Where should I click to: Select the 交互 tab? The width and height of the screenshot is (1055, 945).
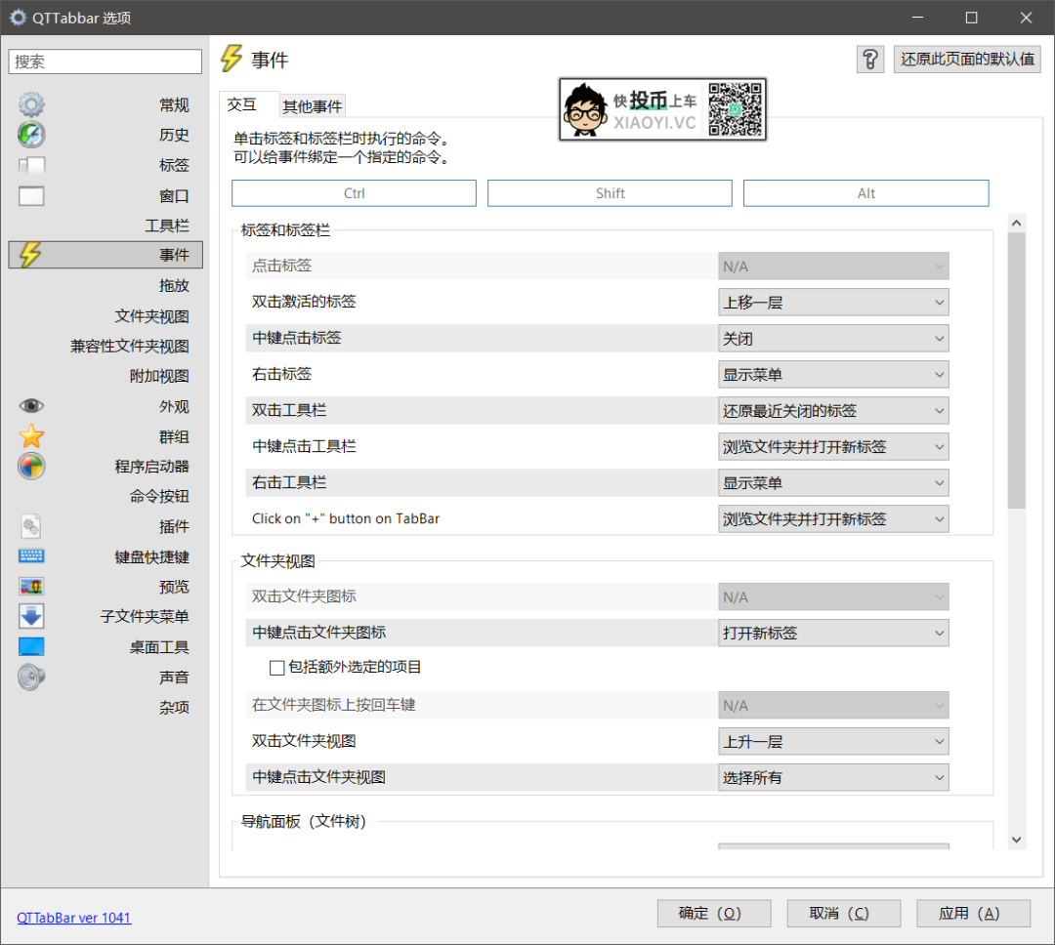(242, 105)
